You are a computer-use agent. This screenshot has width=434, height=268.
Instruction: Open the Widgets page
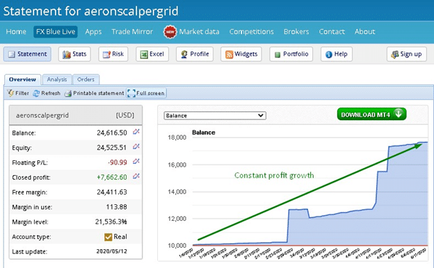click(x=241, y=54)
